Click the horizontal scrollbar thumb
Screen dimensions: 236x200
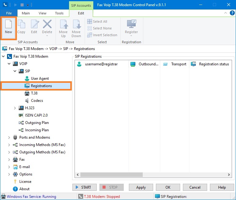(x=111, y=175)
